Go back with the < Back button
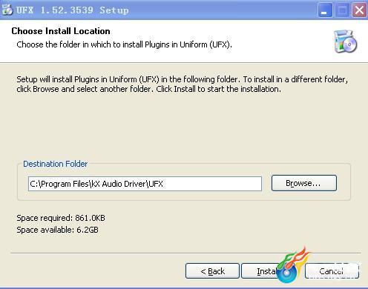This screenshot has height=289, width=368. click(x=212, y=271)
